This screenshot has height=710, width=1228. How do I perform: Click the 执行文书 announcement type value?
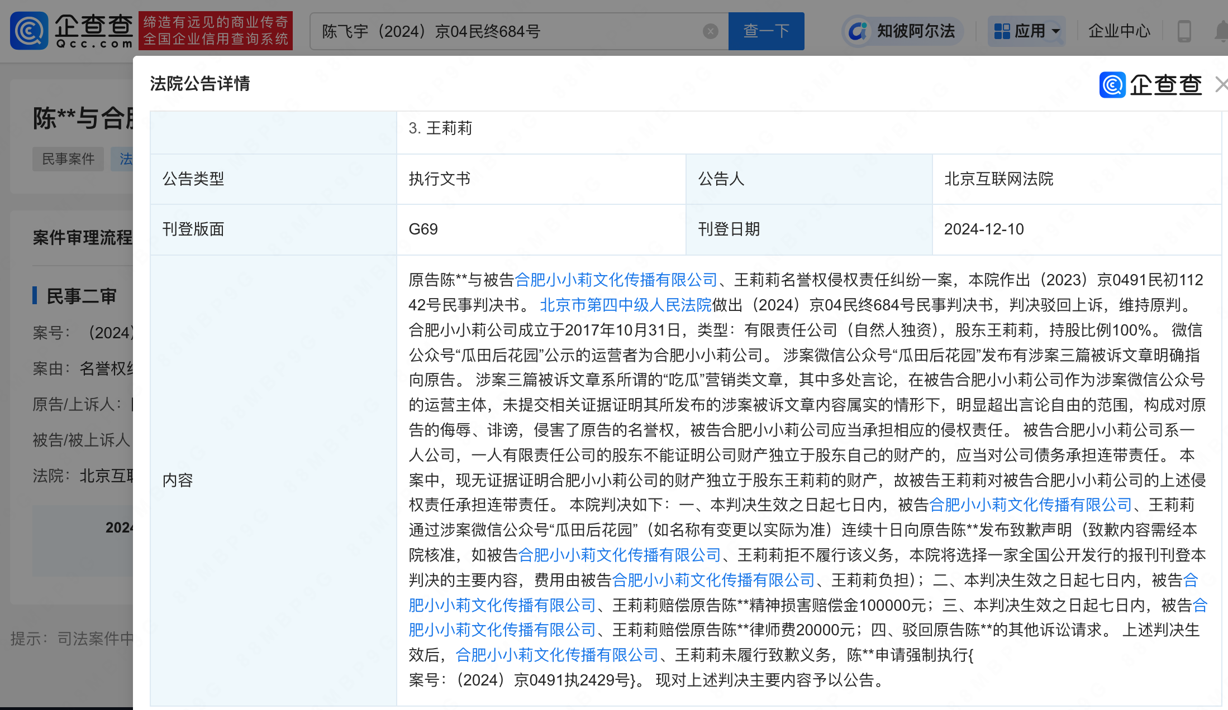[x=440, y=179]
